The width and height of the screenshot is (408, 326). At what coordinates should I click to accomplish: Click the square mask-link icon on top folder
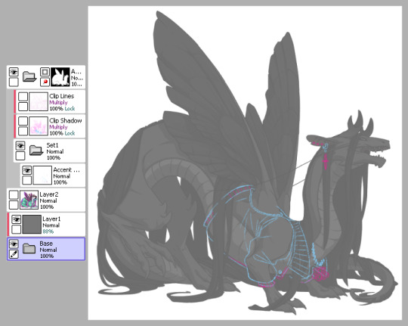45,72
